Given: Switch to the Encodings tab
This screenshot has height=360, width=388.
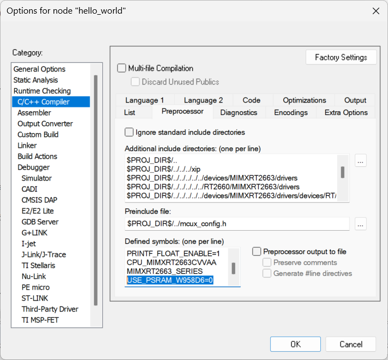Looking at the screenshot, I should [x=291, y=112].
